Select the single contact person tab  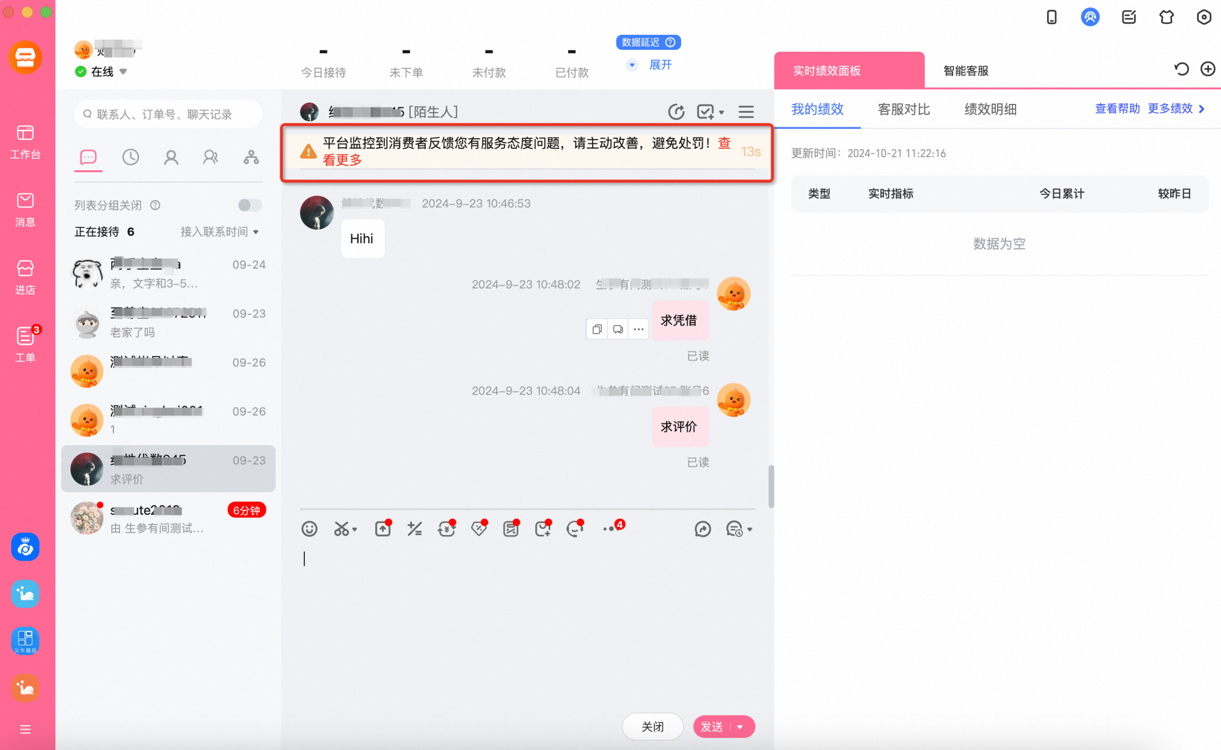click(x=171, y=158)
